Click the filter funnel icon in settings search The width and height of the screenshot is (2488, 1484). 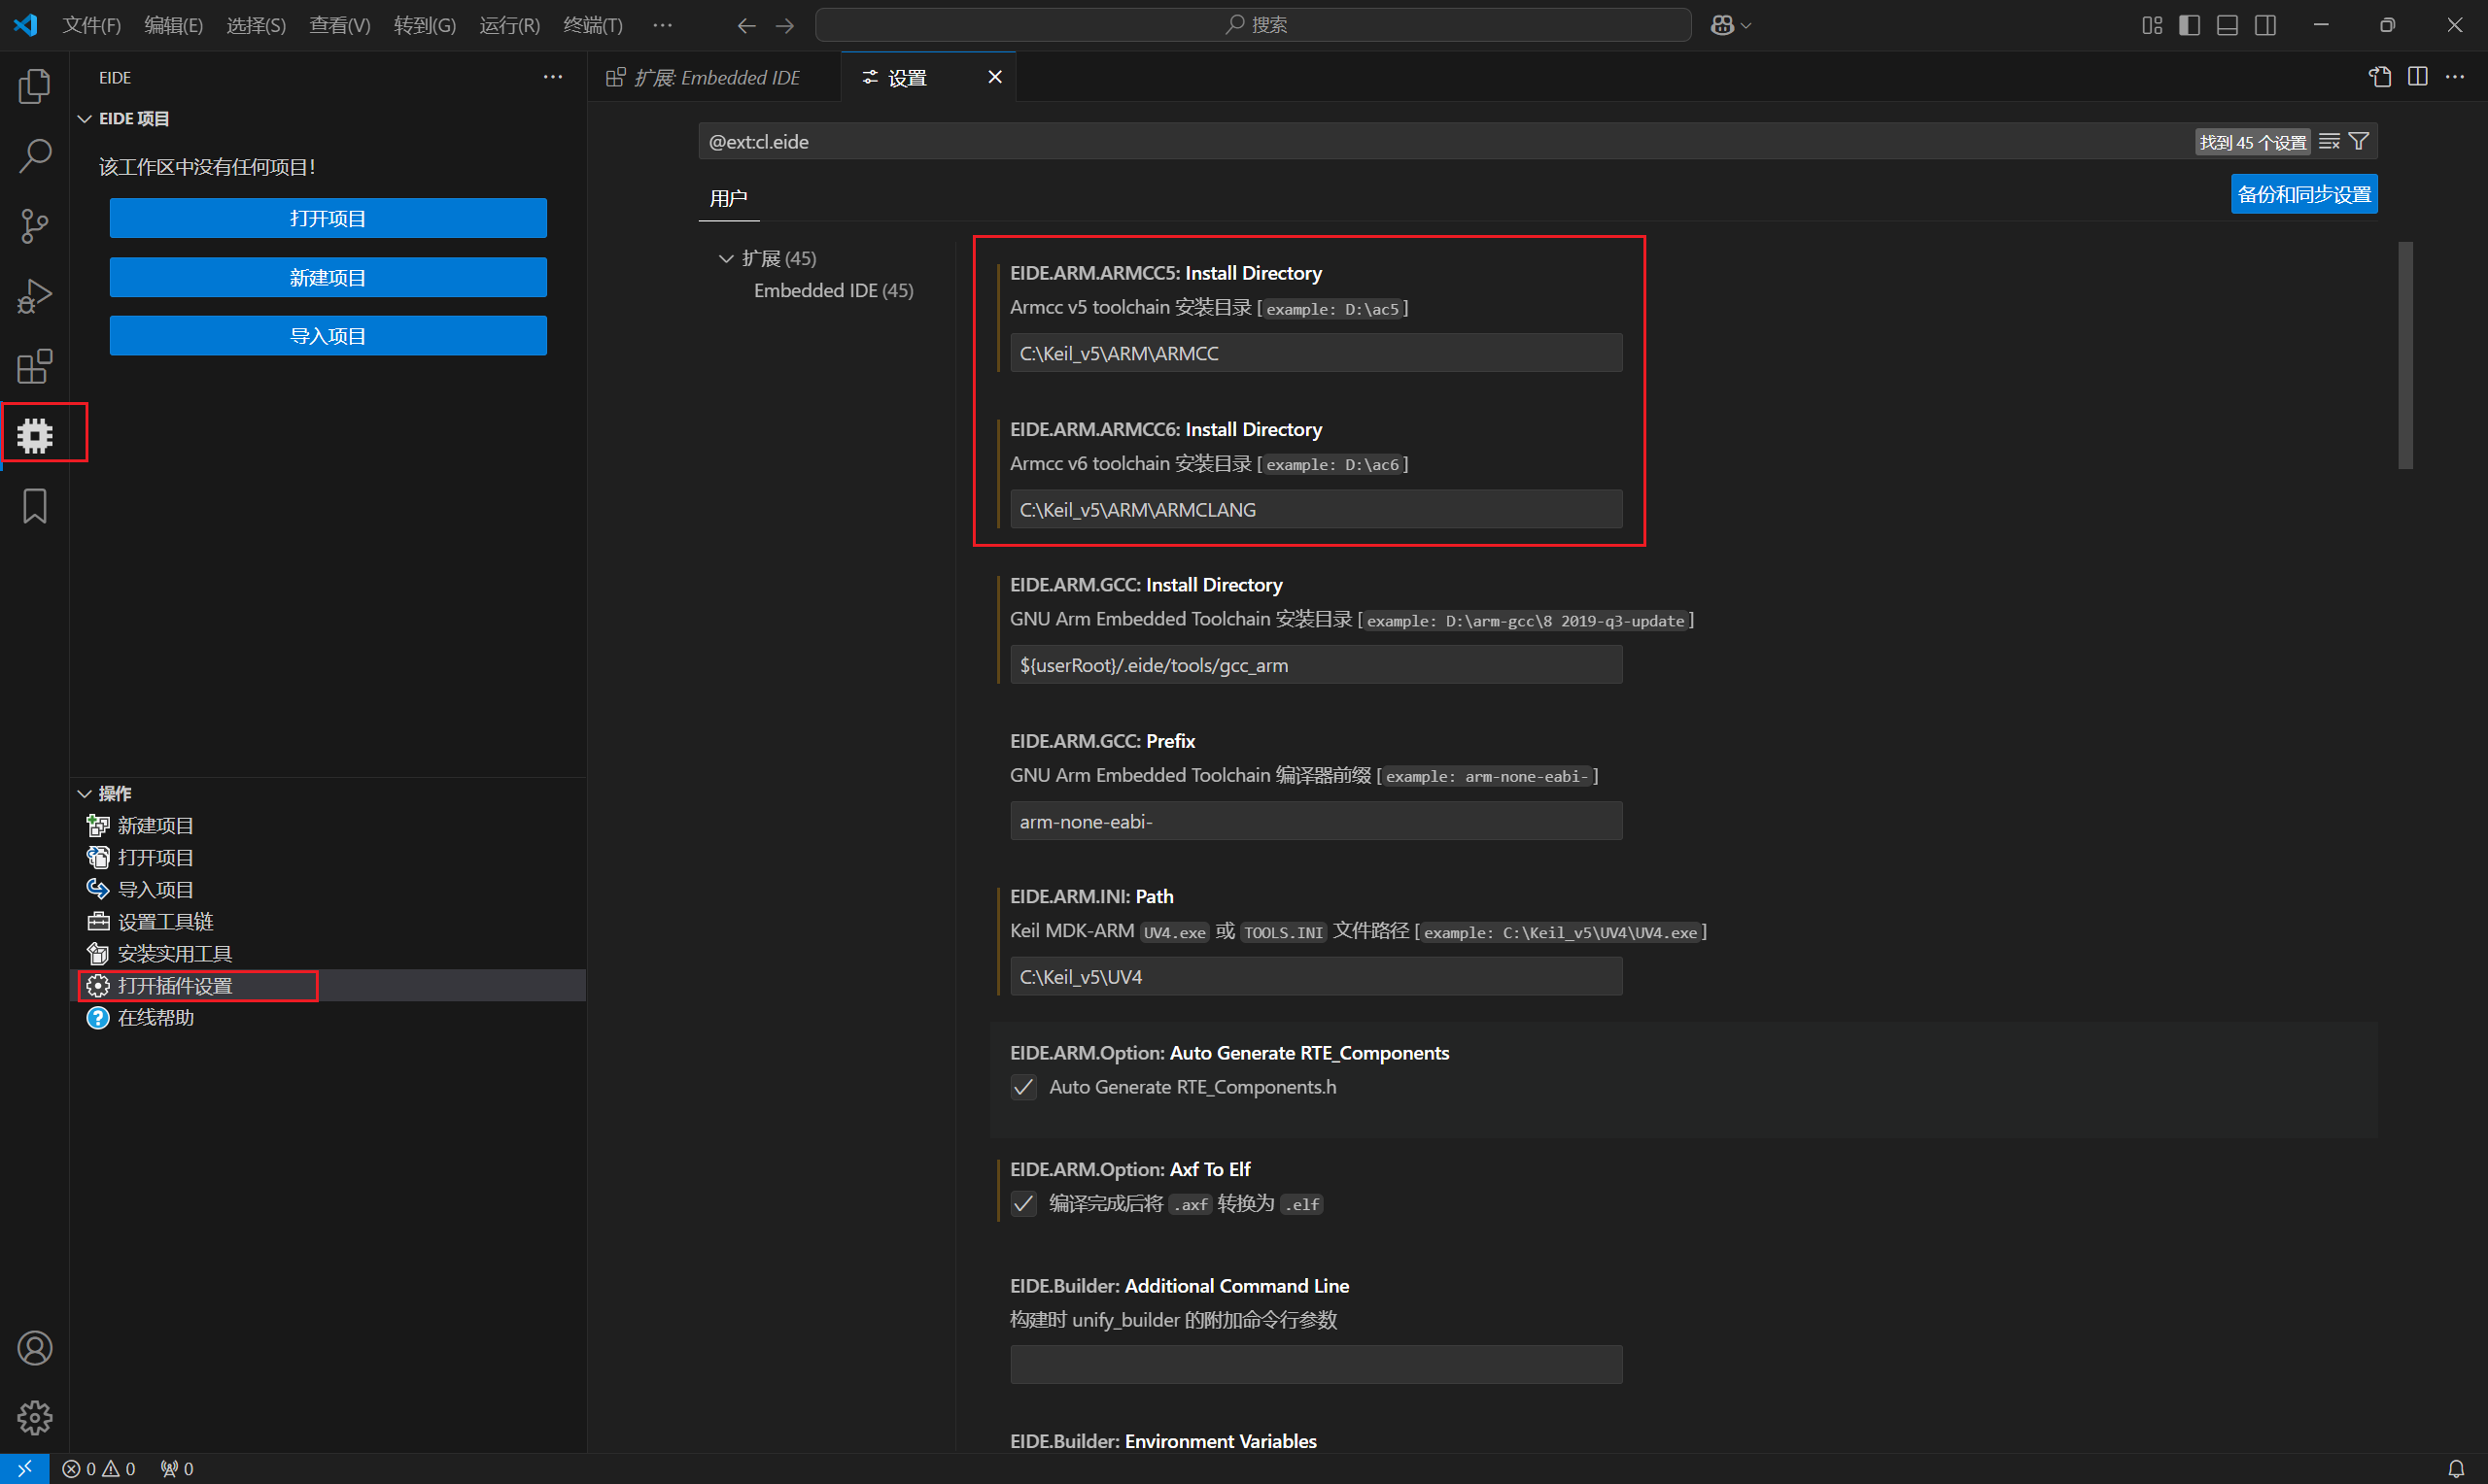coord(2358,142)
